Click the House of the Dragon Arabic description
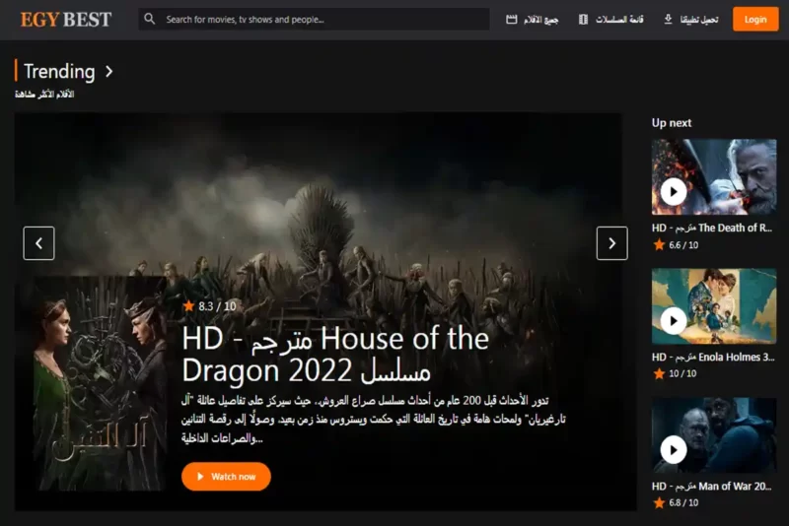 tap(374, 419)
